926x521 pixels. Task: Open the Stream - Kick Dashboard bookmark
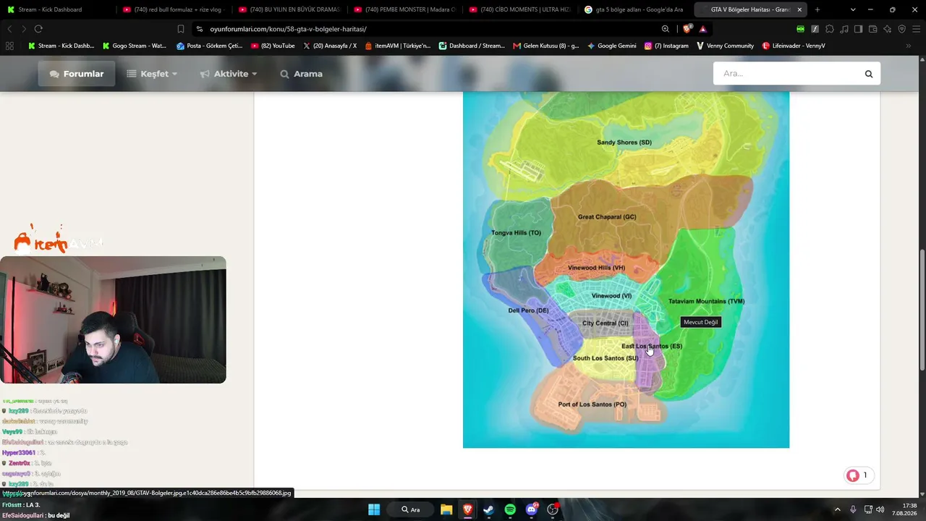tap(61, 46)
